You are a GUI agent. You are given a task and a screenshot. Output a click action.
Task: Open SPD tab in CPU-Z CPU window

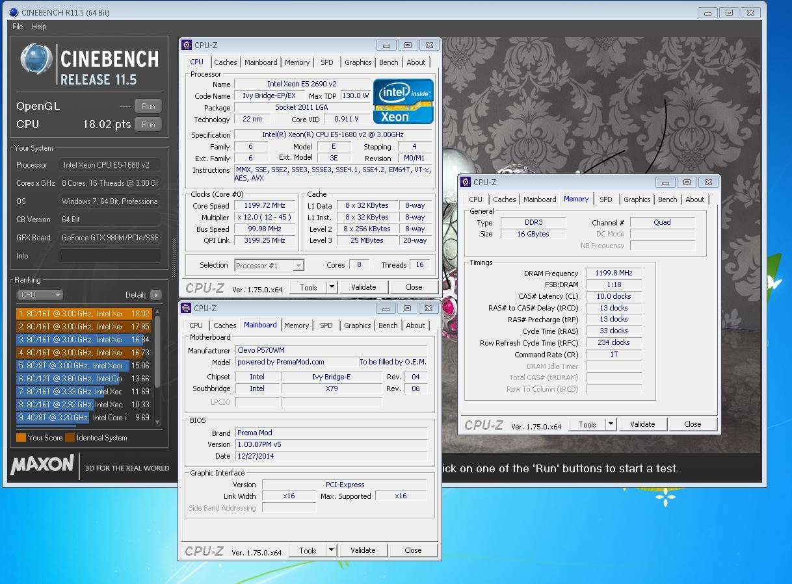point(327,62)
